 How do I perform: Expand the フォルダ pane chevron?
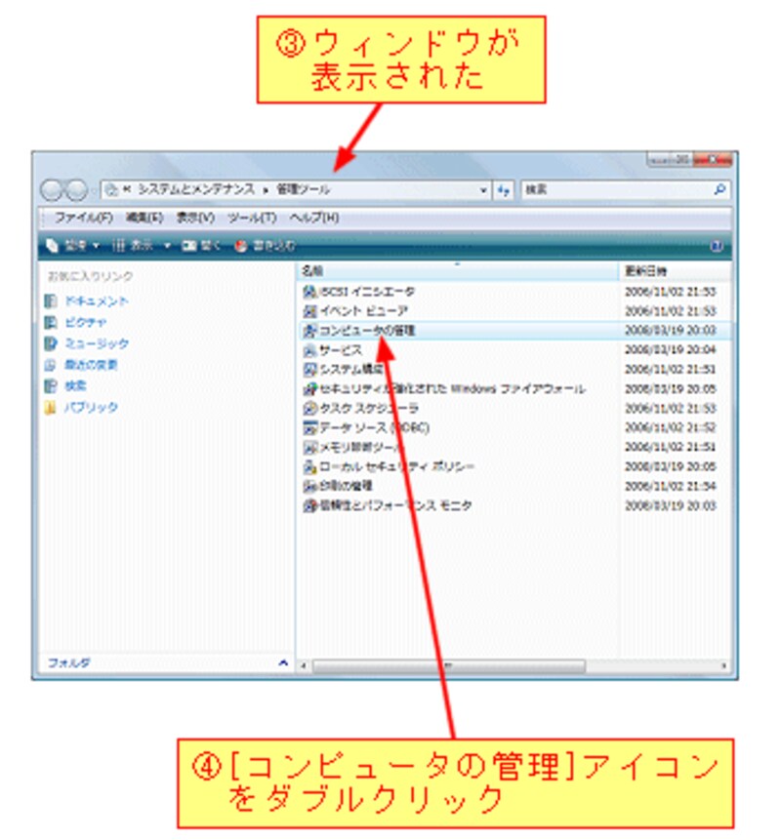click(283, 663)
